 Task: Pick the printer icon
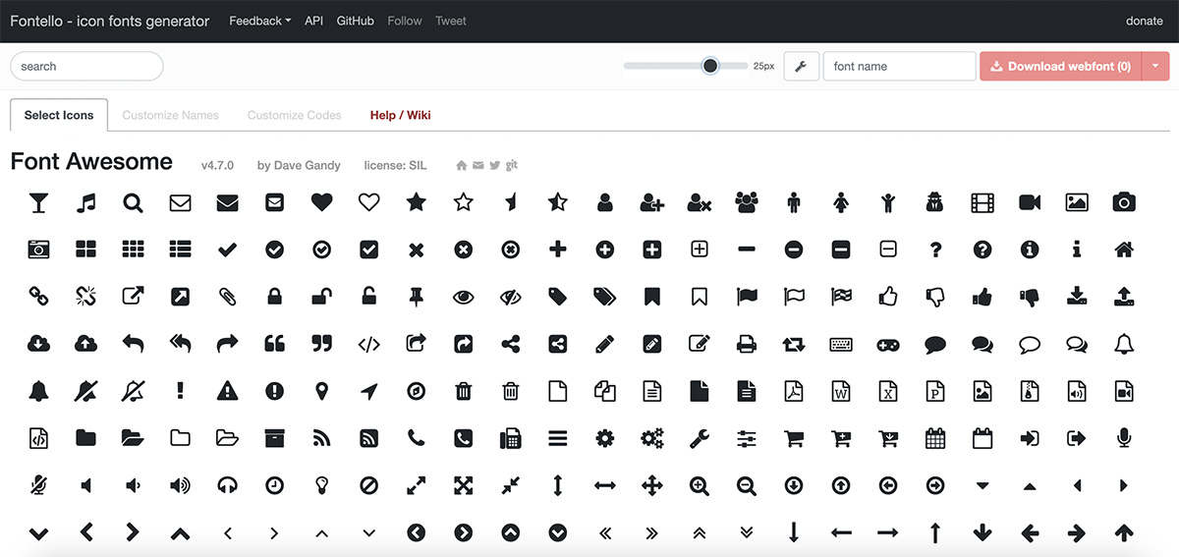[747, 344]
